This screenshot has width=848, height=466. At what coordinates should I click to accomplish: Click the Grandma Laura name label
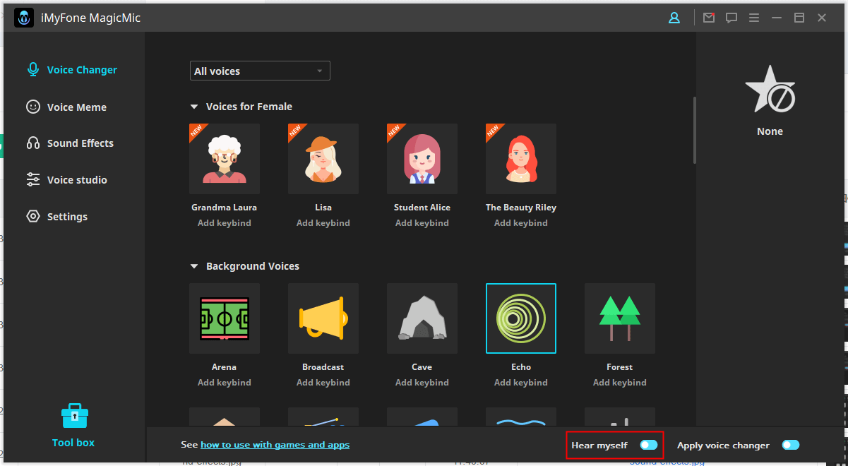pyautogui.click(x=225, y=208)
